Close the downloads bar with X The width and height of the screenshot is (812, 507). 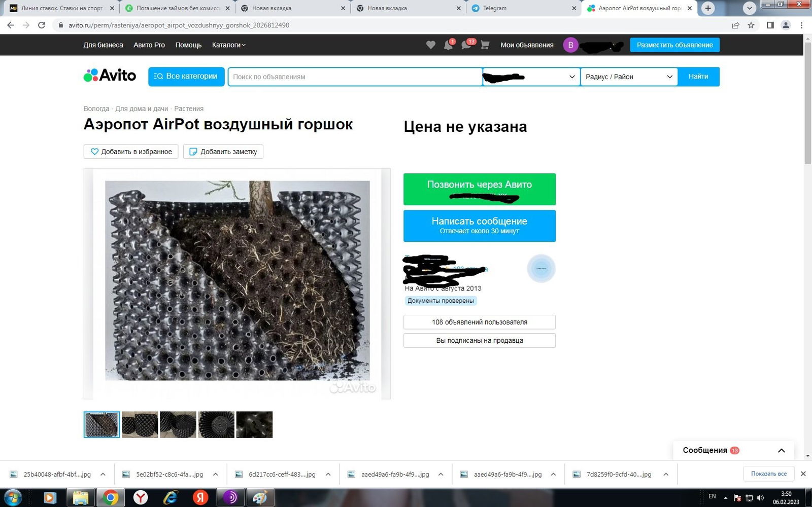(803, 474)
